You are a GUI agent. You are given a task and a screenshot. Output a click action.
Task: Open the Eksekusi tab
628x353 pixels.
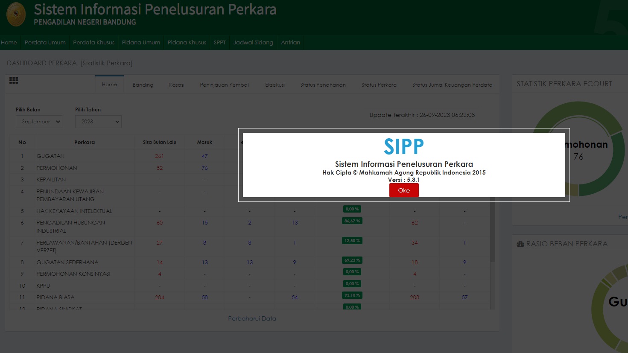[275, 85]
